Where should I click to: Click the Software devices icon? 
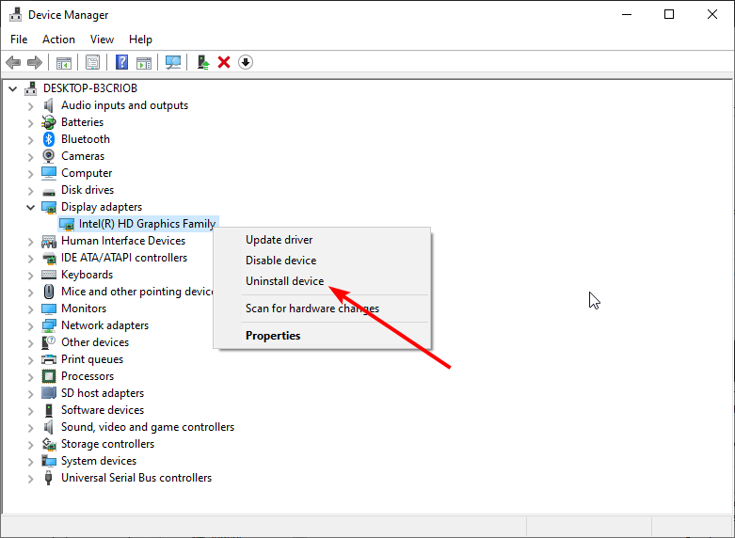(x=49, y=410)
